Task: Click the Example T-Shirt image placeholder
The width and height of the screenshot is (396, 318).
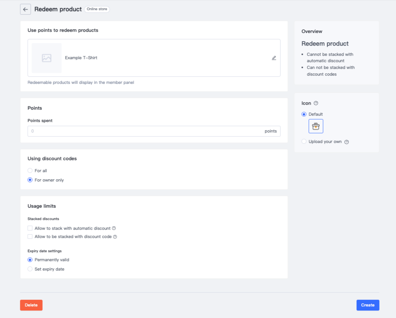Action: tap(46, 58)
